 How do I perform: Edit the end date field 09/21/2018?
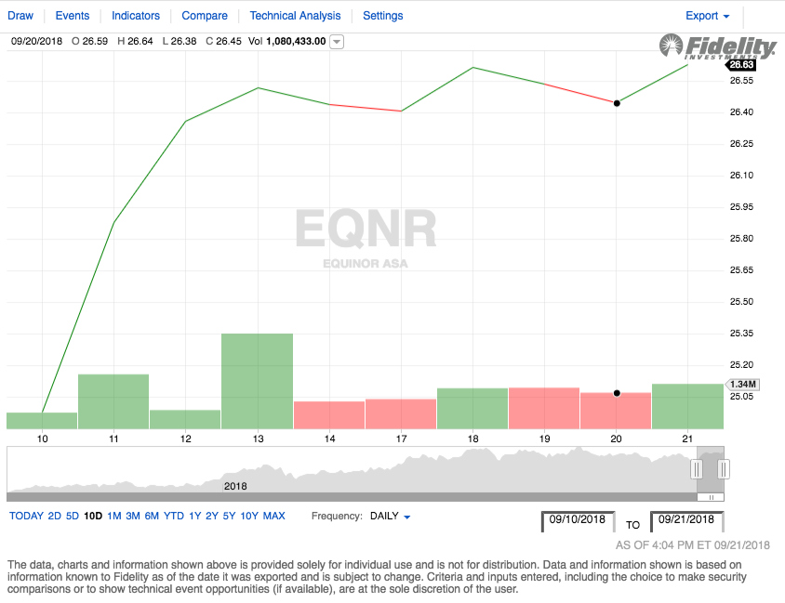coord(686,521)
